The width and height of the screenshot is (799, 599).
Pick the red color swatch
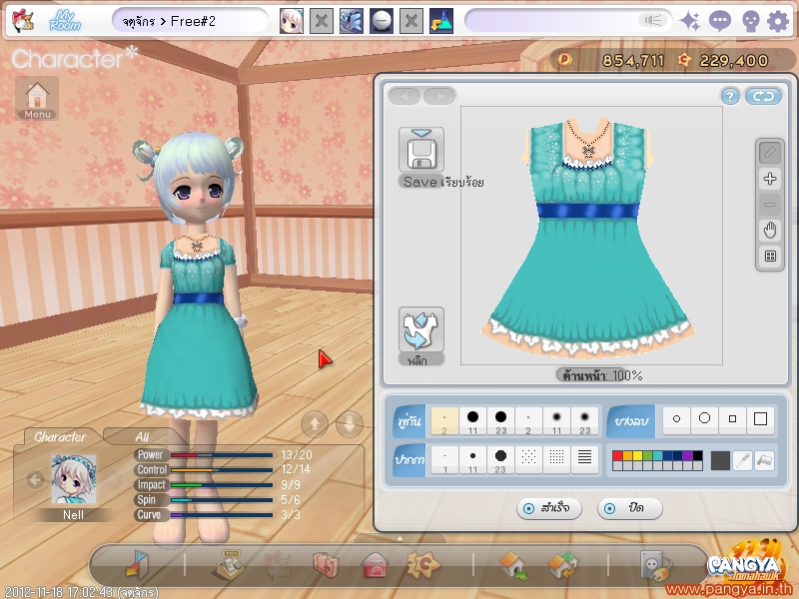click(617, 455)
